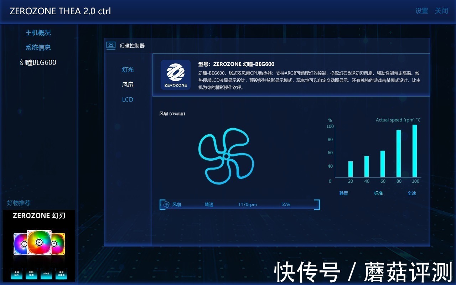This screenshot has height=285, width=456.
Task: Click the FDB轴承 tile in the advertisement
Action: click(x=31, y=274)
